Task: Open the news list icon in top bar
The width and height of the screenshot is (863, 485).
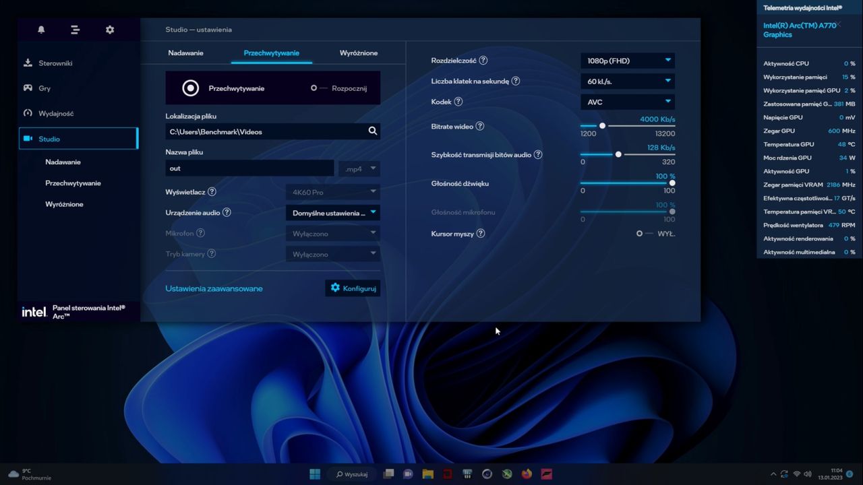Action: coord(76,30)
